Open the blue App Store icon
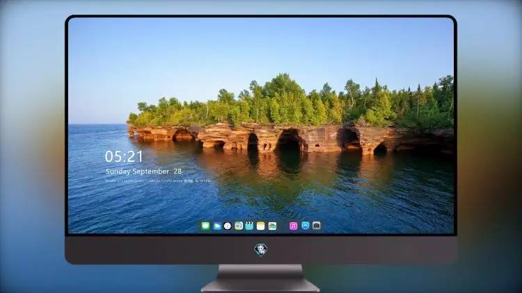 click(306, 226)
